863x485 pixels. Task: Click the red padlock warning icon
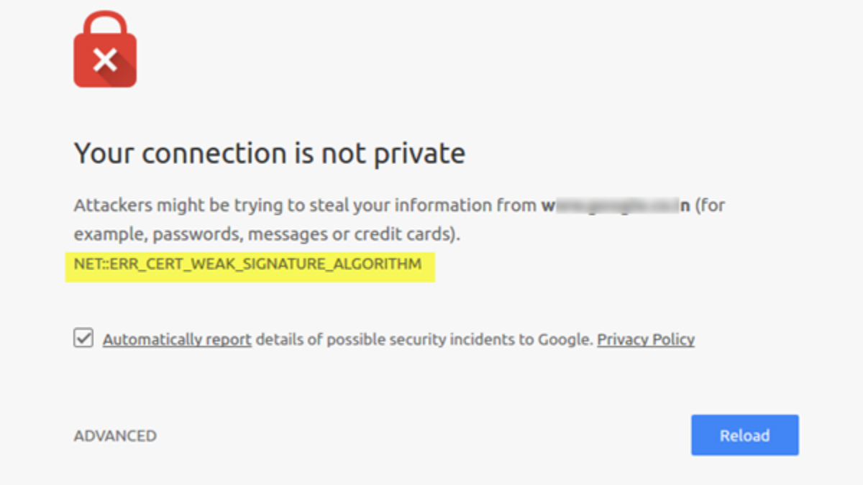click(105, 56)
